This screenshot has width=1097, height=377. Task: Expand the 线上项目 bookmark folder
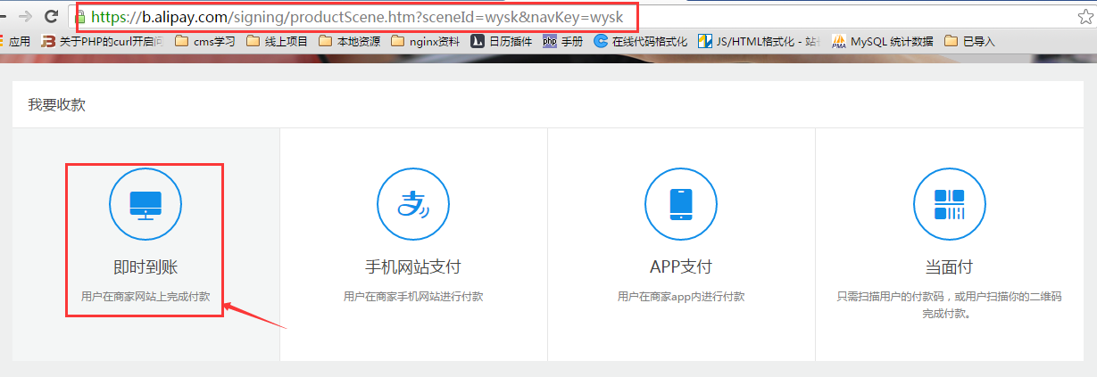pos(278,41)
